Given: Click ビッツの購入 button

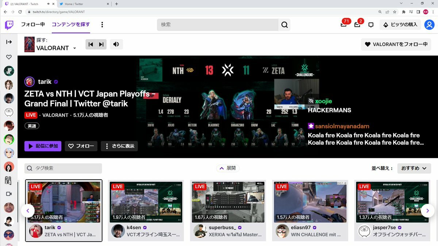Looking at the screenshot, I should point(400,25).
